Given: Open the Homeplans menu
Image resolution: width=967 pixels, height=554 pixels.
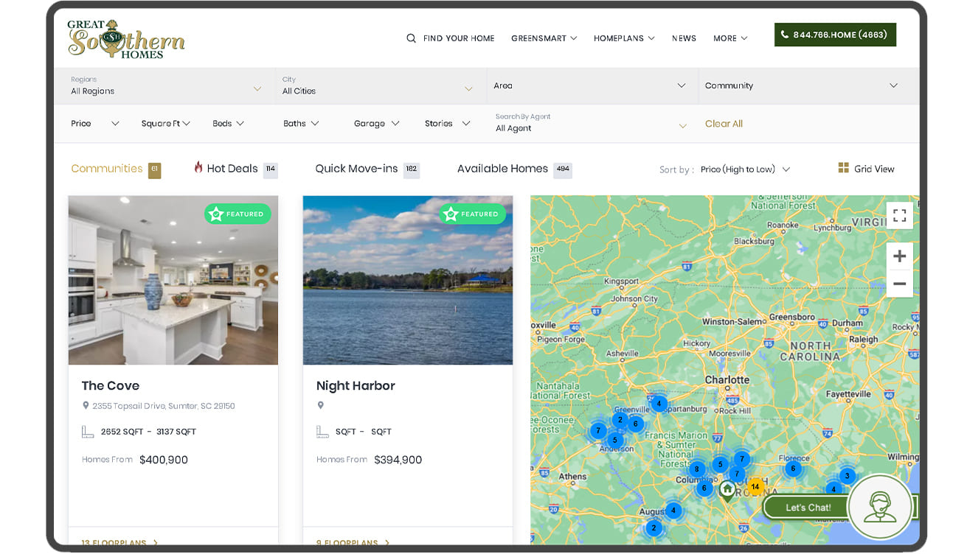Looking at the screenshot, I should coord(624,38).
